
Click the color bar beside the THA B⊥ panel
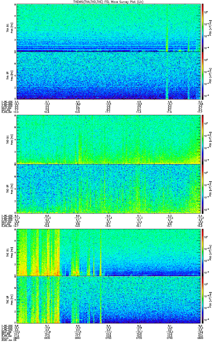click(x=203, y=27)
